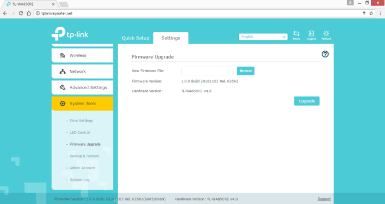The width and height of the screenshot is (385, 204).
Task: Reload the page with refresh icon
Action: tap(21, 13)
